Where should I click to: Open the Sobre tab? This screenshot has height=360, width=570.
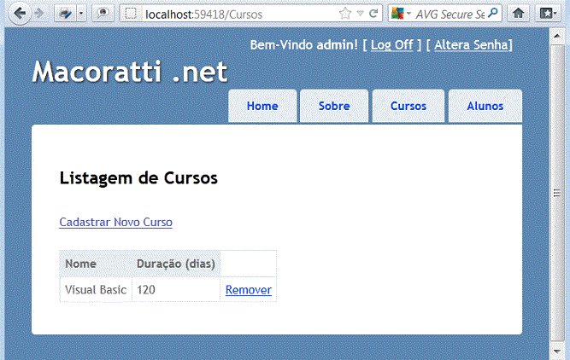point(334,106)
